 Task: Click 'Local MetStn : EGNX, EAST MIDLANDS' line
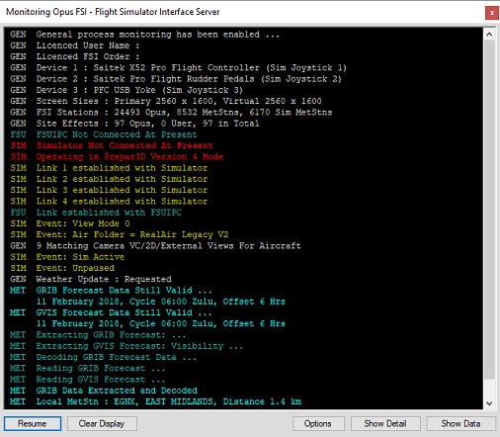click(155, 401)
